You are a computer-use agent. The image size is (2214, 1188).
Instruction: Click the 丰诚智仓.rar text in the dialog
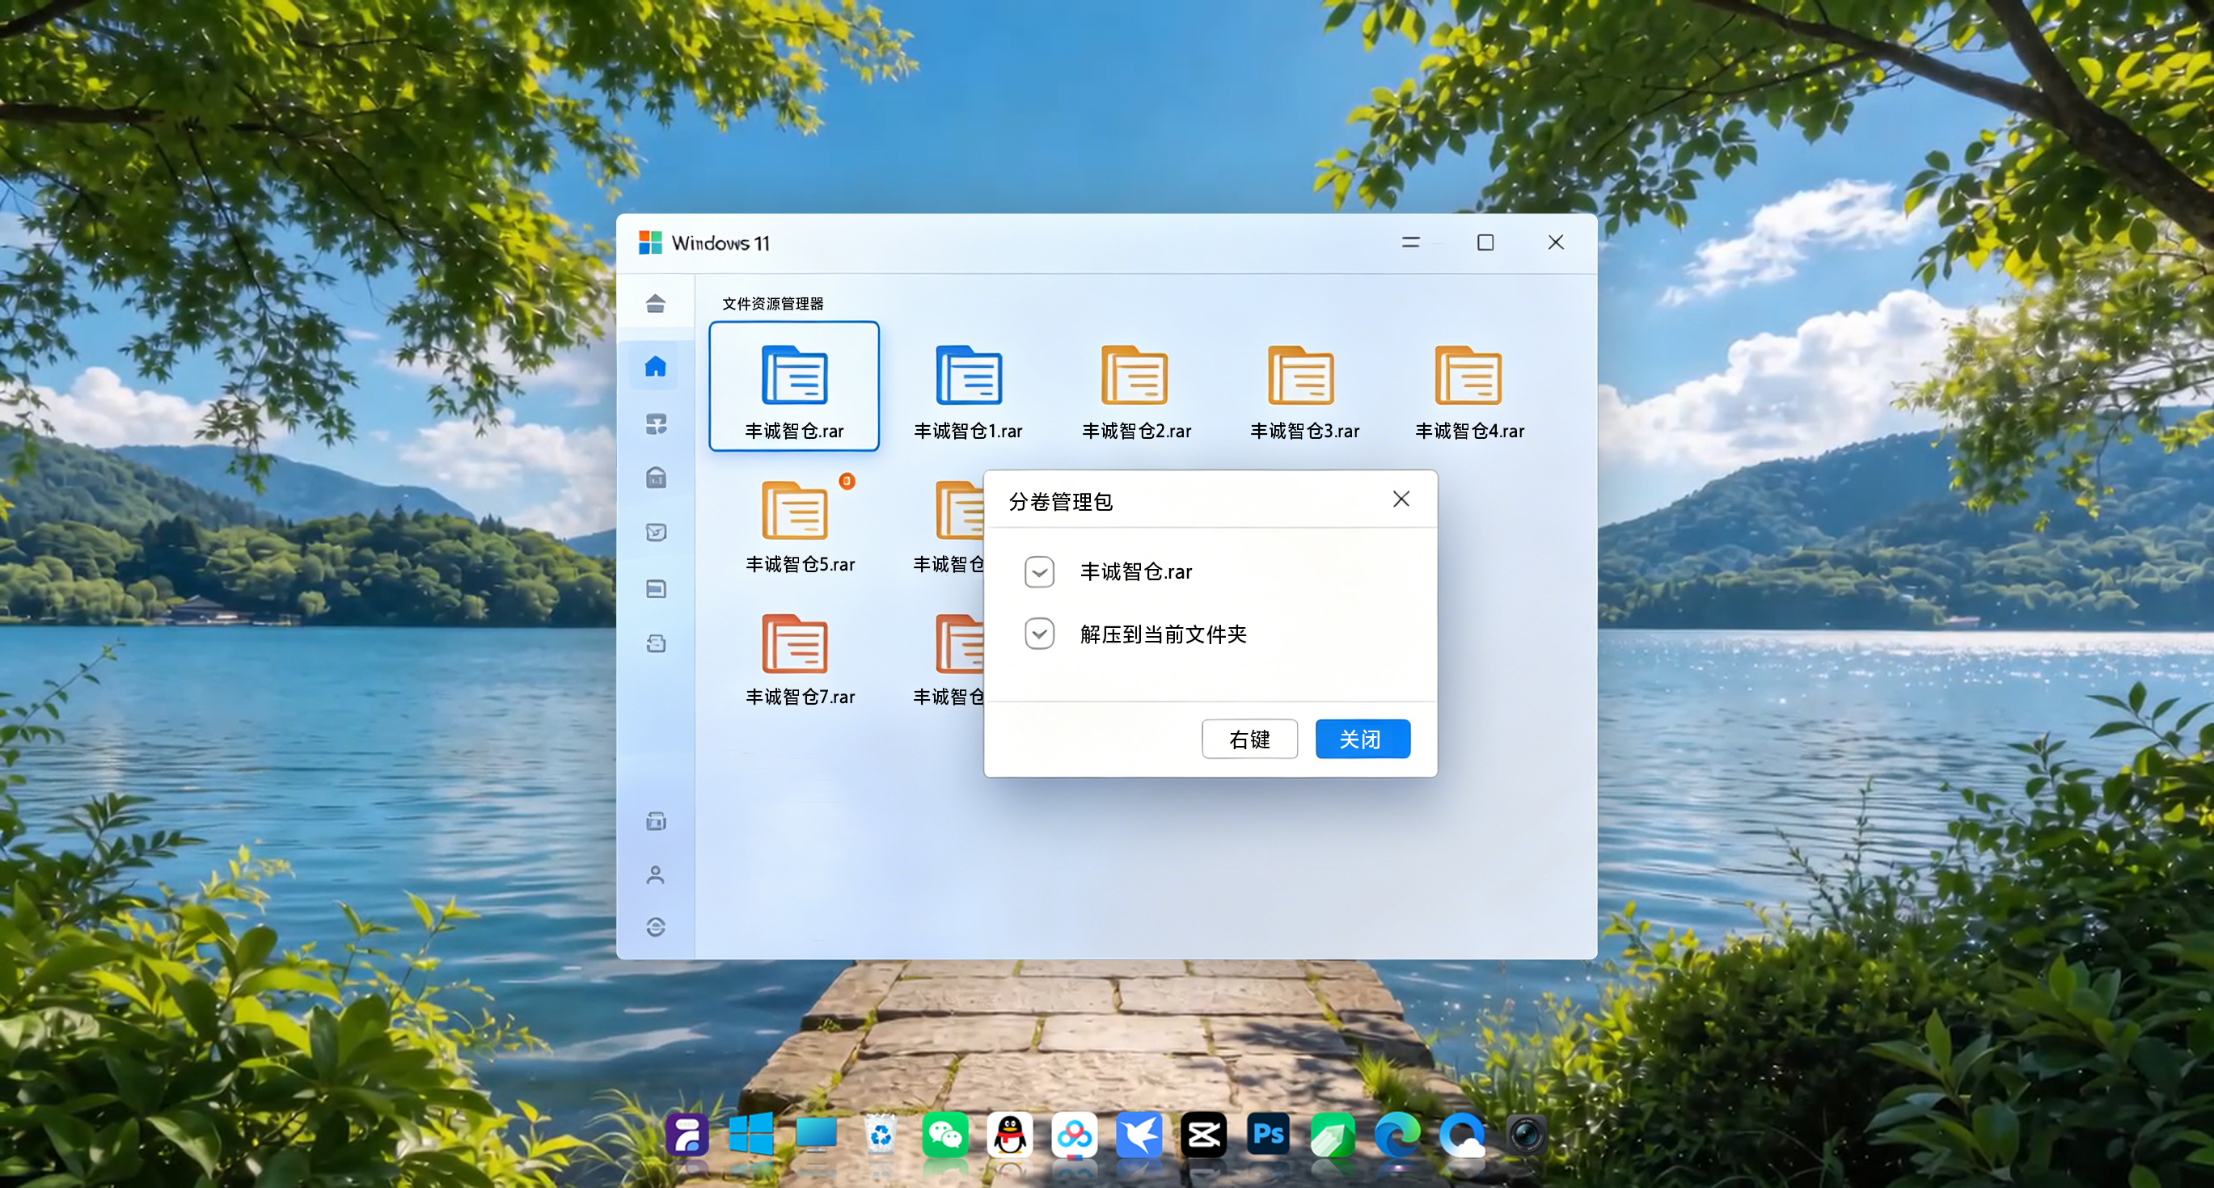[1135, 572]
